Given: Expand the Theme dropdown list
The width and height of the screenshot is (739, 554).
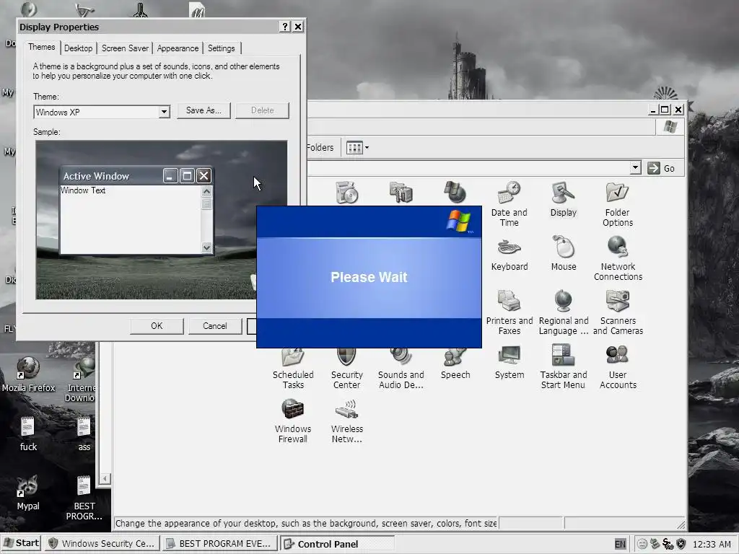Looking at the screenshot, I should click(x=164, y=112).
